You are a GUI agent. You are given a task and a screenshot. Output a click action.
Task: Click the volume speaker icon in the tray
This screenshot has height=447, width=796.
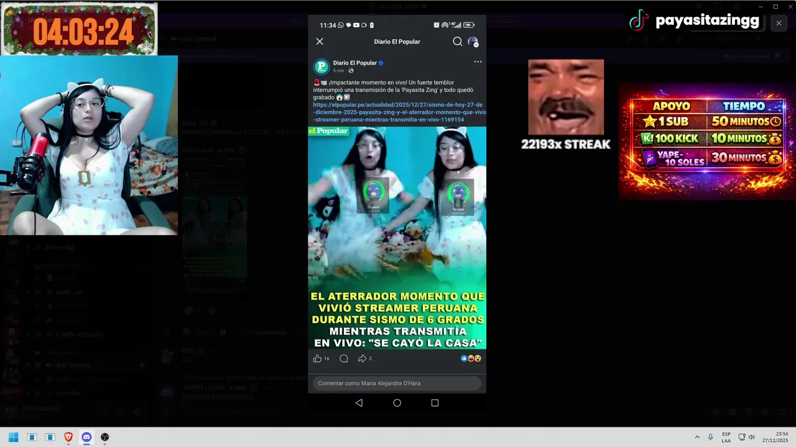pos(751,437)
